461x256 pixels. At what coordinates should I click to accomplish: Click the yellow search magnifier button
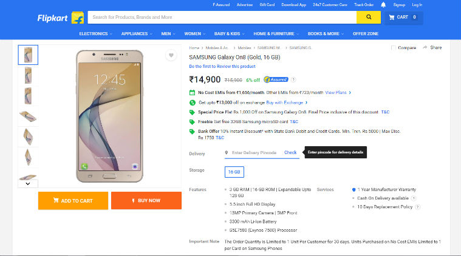(x=369, y=17)
